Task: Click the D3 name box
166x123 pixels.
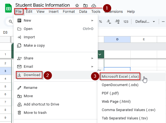Action: 5,32
